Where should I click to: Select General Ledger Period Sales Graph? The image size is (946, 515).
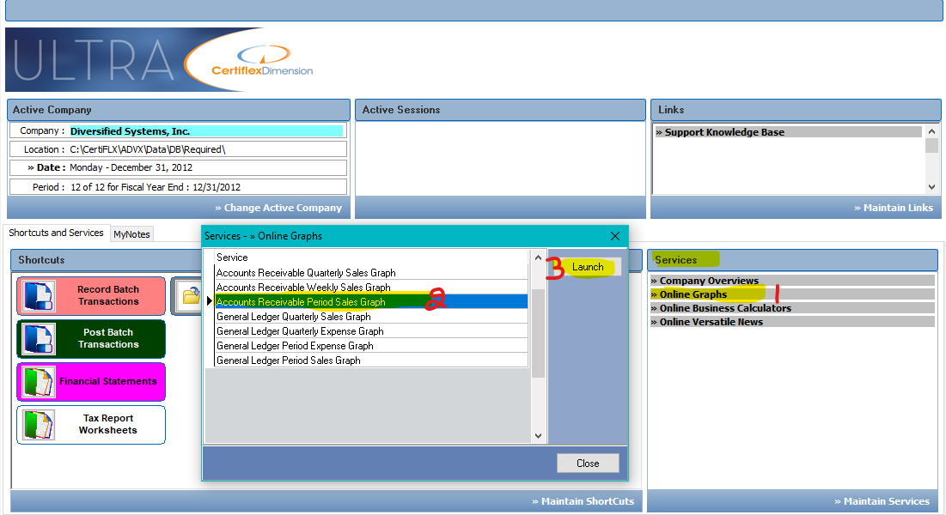(371, 360)
